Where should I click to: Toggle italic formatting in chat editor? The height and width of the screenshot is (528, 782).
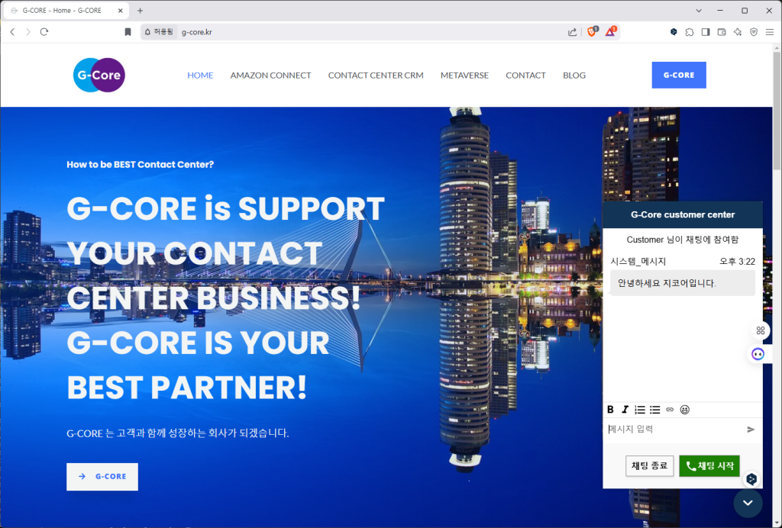pos(625,410)
